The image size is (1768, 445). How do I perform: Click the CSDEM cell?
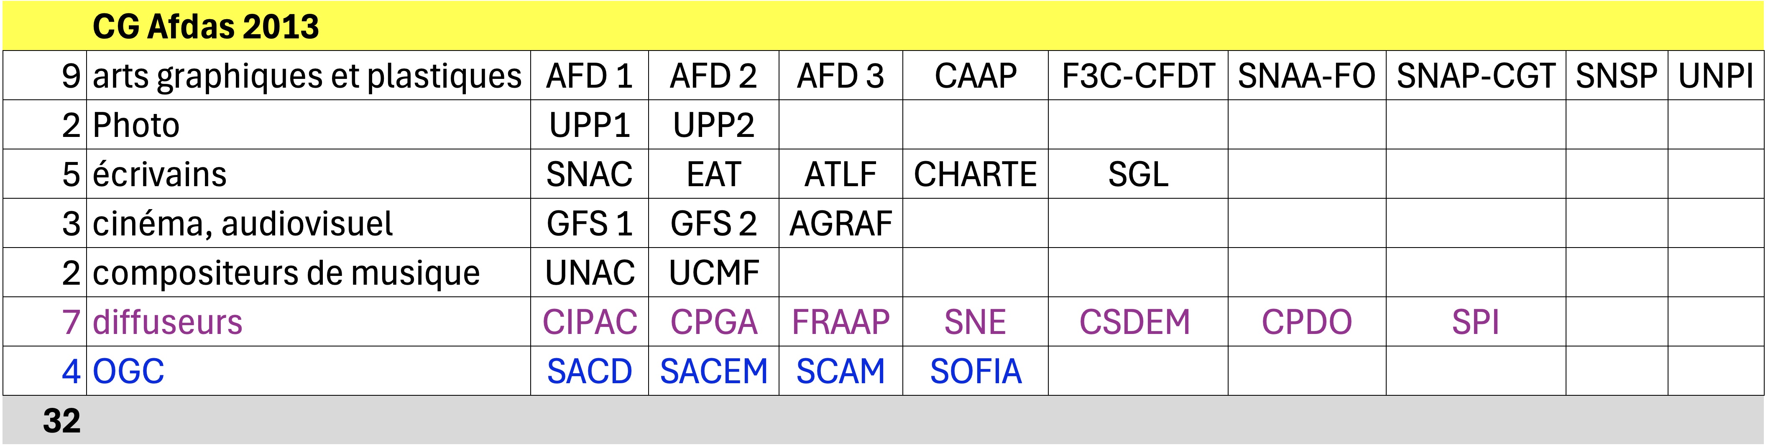point(1134,322)
